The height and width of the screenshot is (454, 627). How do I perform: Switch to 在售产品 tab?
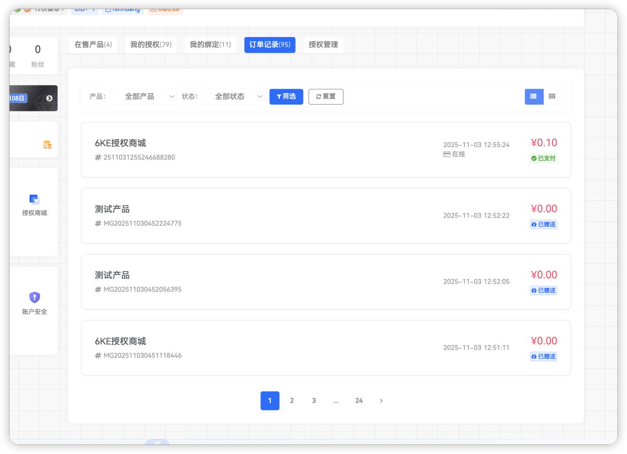coord(93,45)
